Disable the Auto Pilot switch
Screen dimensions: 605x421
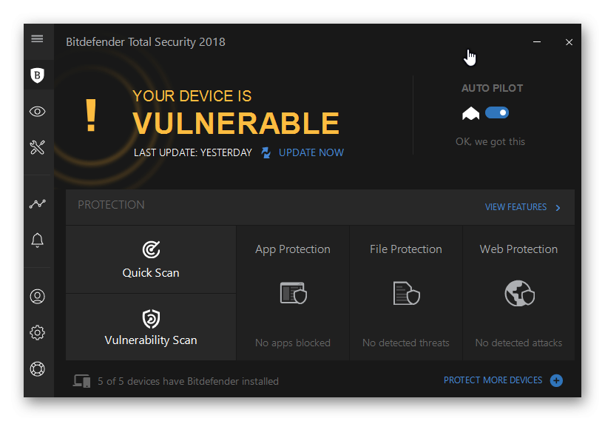coord(496,112)
